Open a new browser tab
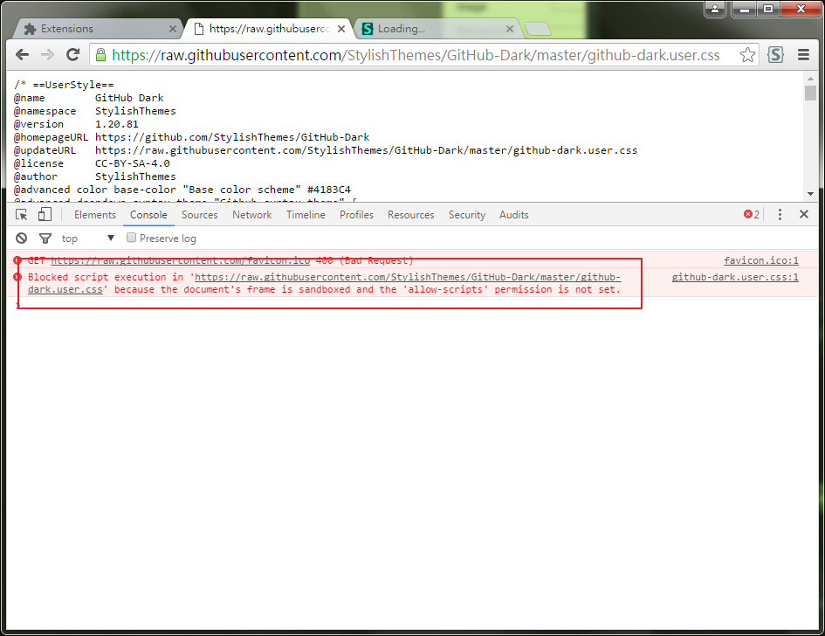Image resolution: width=825 pixels, height=636 pixels. coord(538,29)
